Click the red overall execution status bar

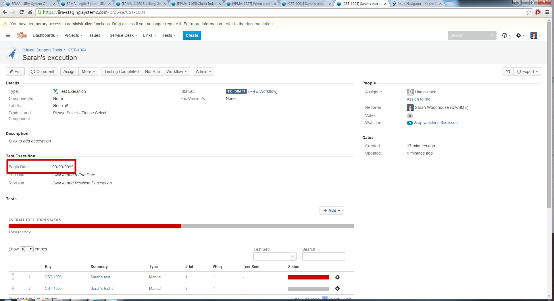pyautogui.click(x=95, y=226)
